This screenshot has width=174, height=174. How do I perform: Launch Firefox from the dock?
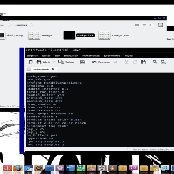18,168
